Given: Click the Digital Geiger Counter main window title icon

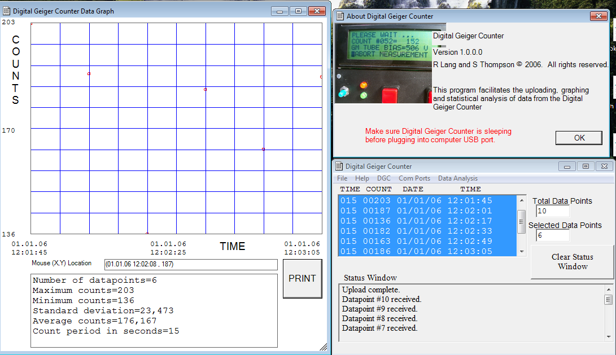Looking at the screenshot, I should [x=339, y=166].
